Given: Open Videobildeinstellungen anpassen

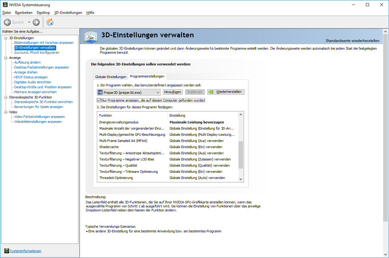Looking at the screenshot, I should click(x=38, y=122).
